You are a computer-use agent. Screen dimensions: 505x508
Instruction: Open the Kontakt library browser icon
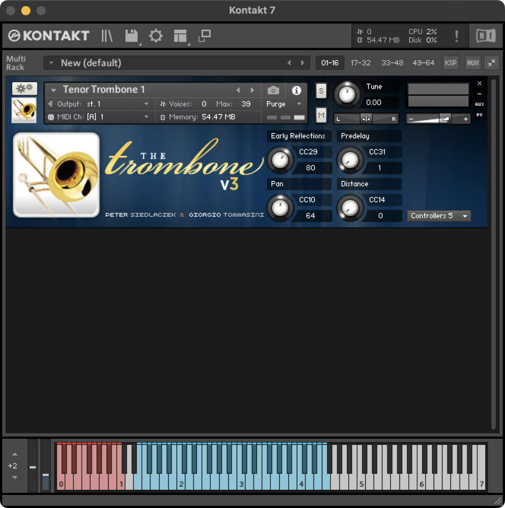[x=107, y=36]
